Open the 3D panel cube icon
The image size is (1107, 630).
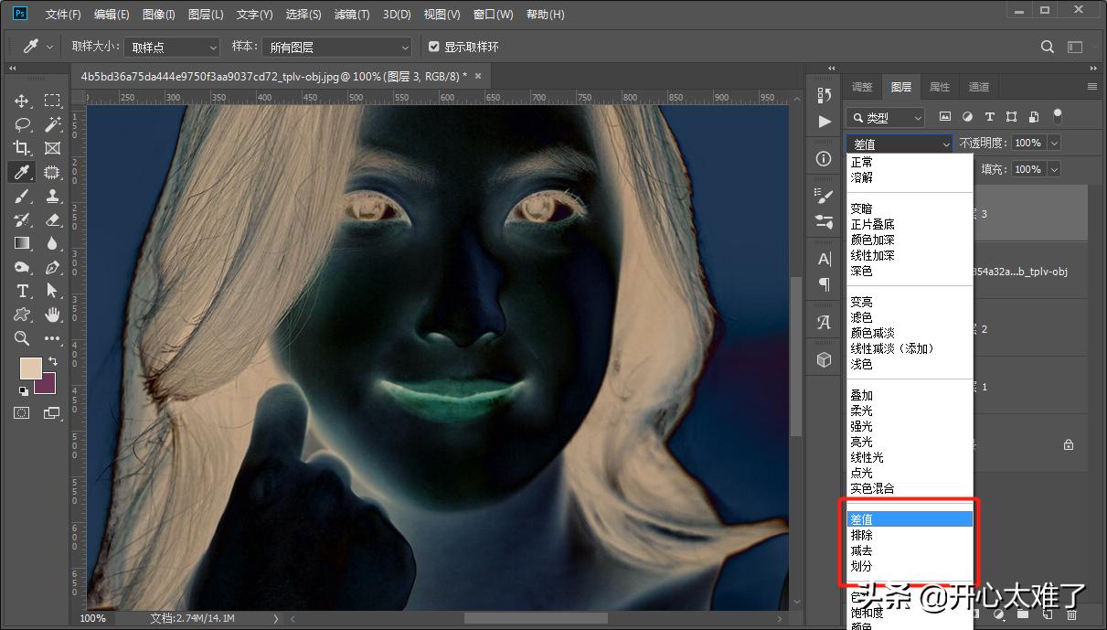point(825,360)
